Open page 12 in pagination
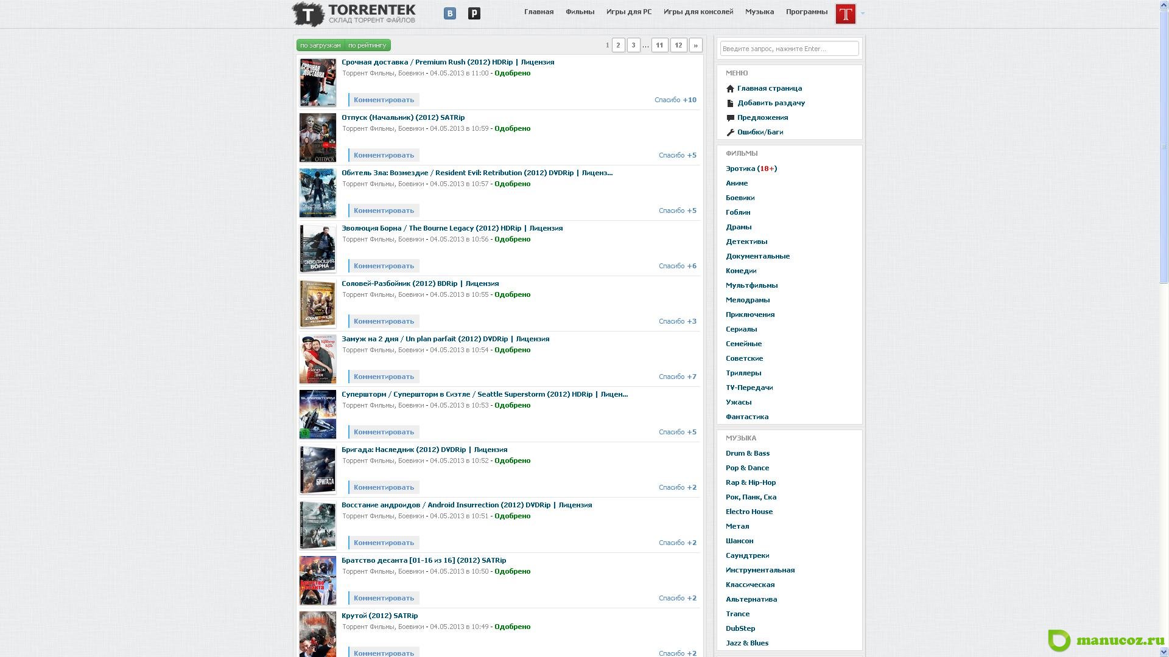 [678, 46]
